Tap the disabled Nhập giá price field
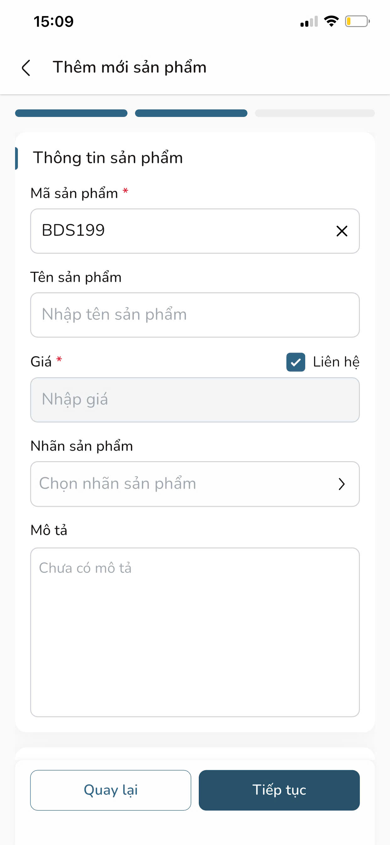The width and height of the screenshot is (390, 845). (195, 400)
